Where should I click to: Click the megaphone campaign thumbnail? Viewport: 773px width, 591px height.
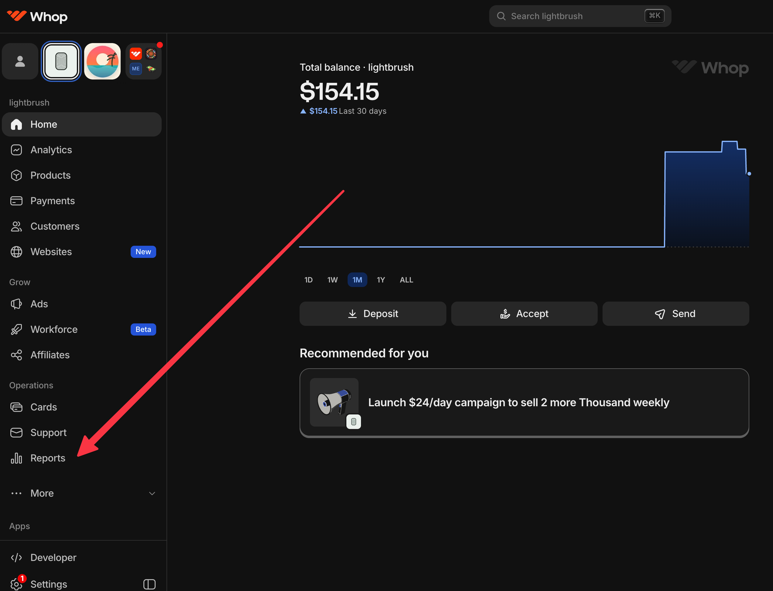click(x=334, y=402)
